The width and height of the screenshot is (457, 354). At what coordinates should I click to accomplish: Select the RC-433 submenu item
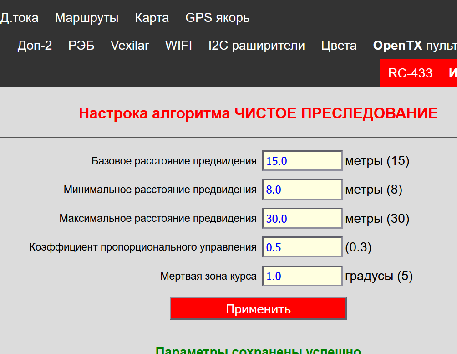410,73
